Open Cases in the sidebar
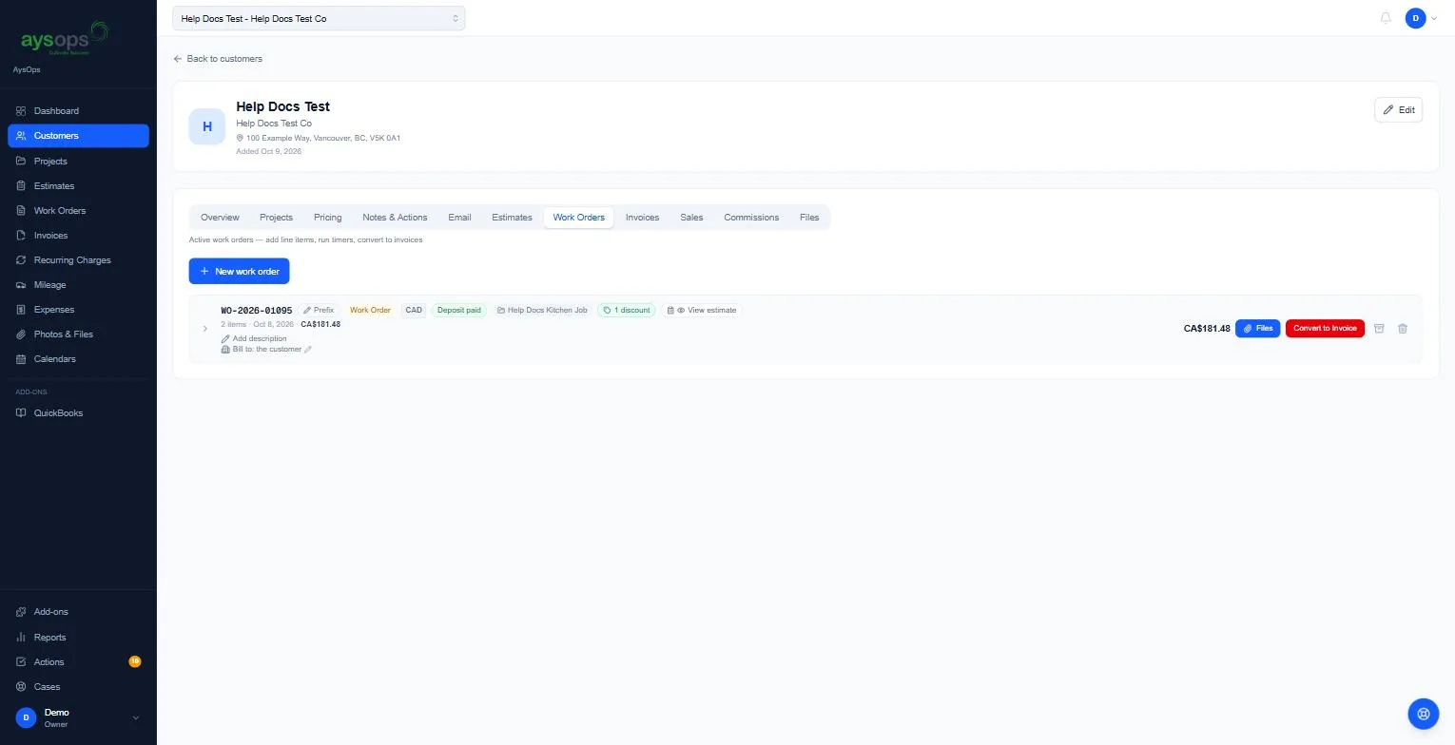 [78, 687]
